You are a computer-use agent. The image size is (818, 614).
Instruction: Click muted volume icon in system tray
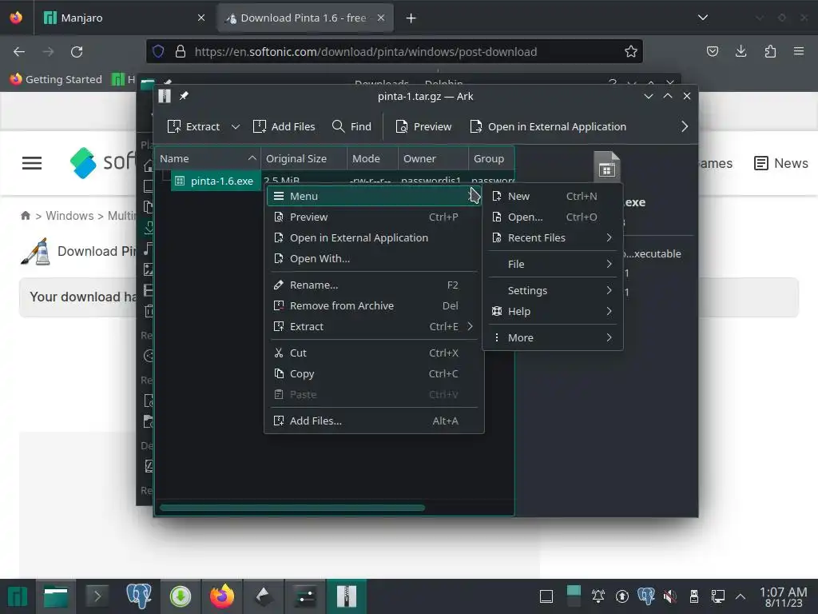click(x=670, y=596)
